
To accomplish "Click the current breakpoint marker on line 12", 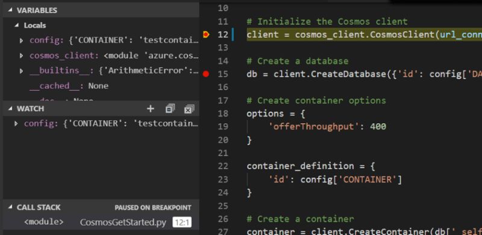I will pos(206,35).
